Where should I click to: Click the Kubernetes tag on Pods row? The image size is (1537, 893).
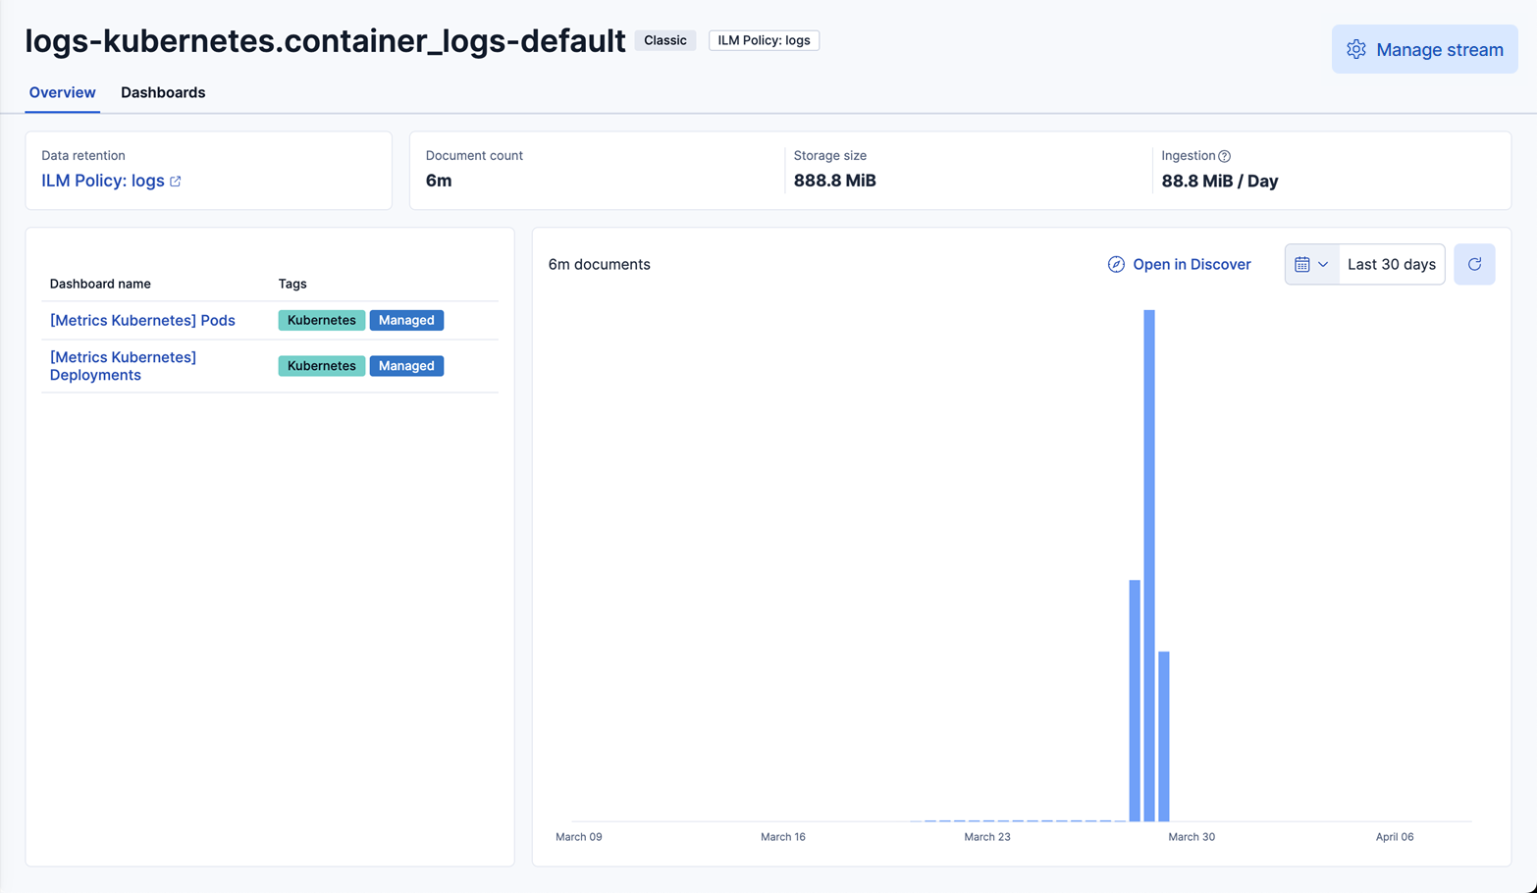[321, 320]
